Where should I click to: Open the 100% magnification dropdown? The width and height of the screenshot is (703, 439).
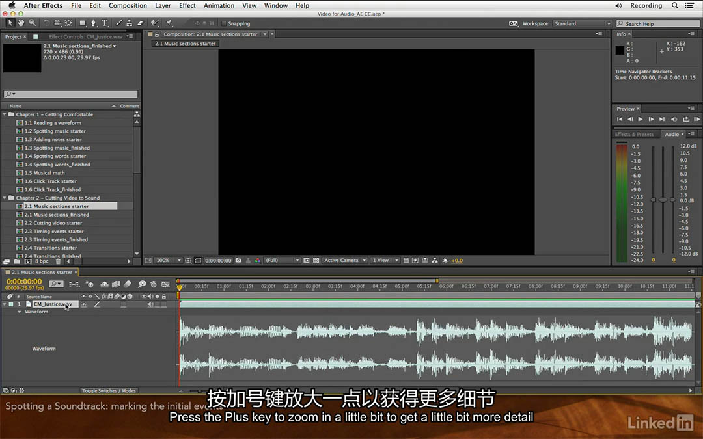tap(168, 260)
